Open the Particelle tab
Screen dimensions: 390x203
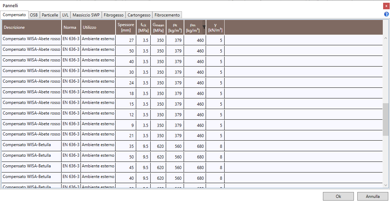[50, 15]
